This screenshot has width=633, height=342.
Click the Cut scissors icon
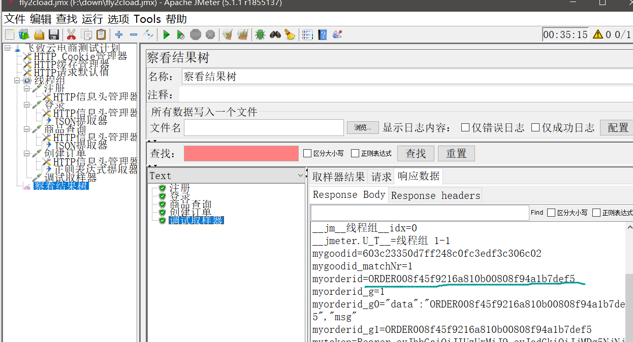[71, 34]
